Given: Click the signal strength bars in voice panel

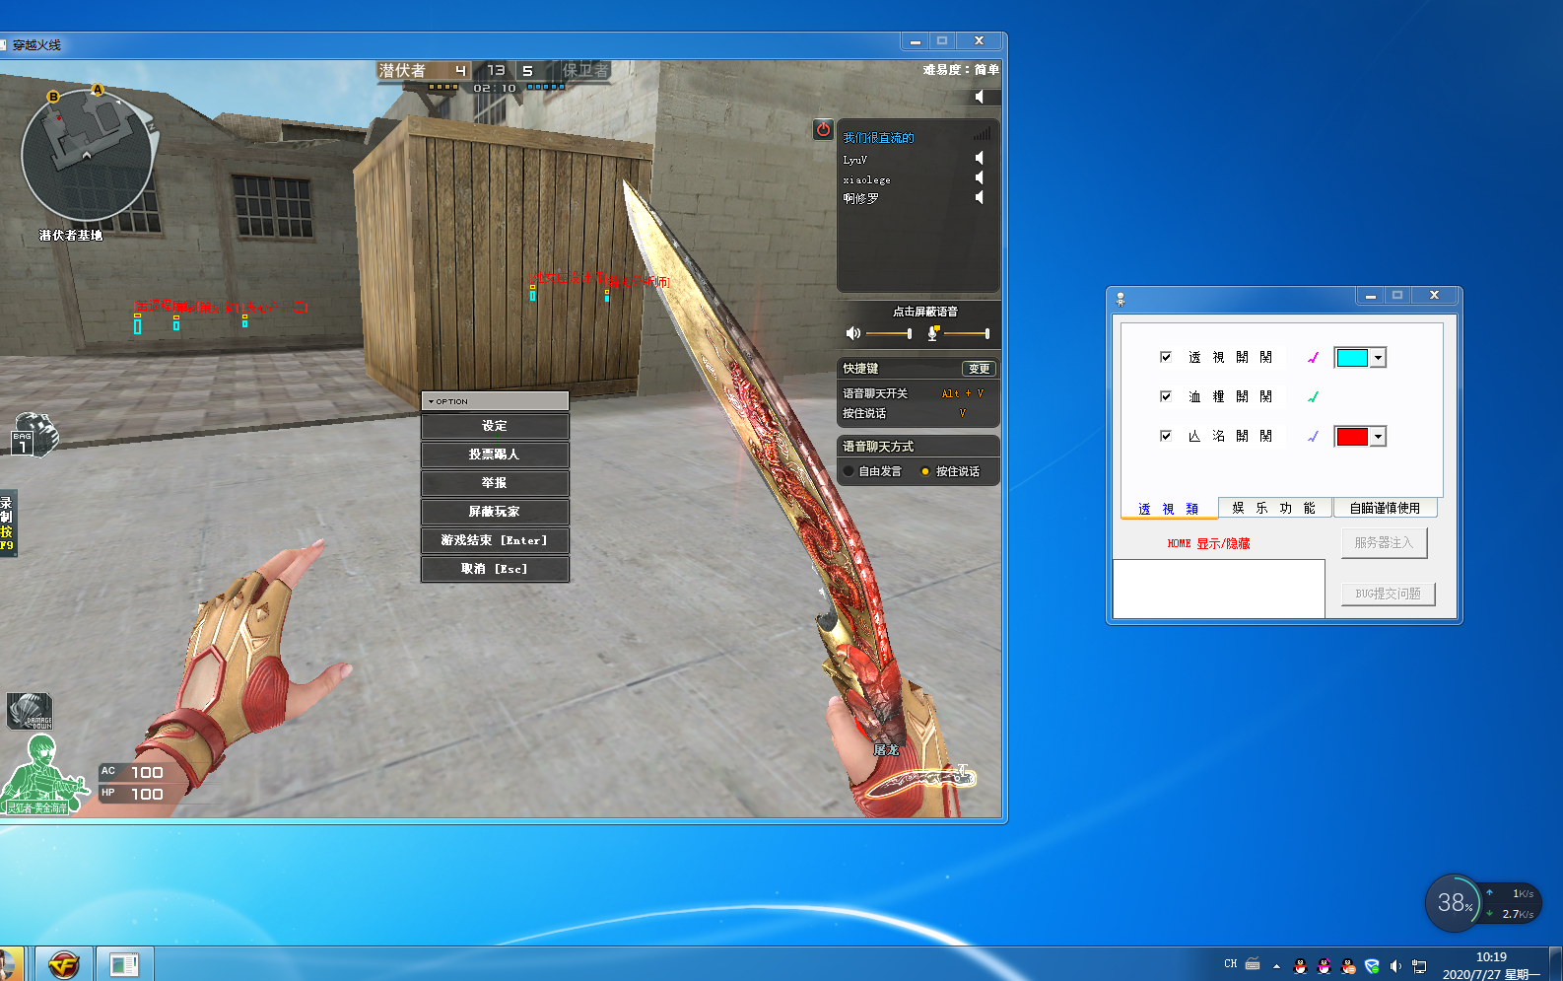Looking at the screenshot, I should pyautogui.click(x=983, y=133).
